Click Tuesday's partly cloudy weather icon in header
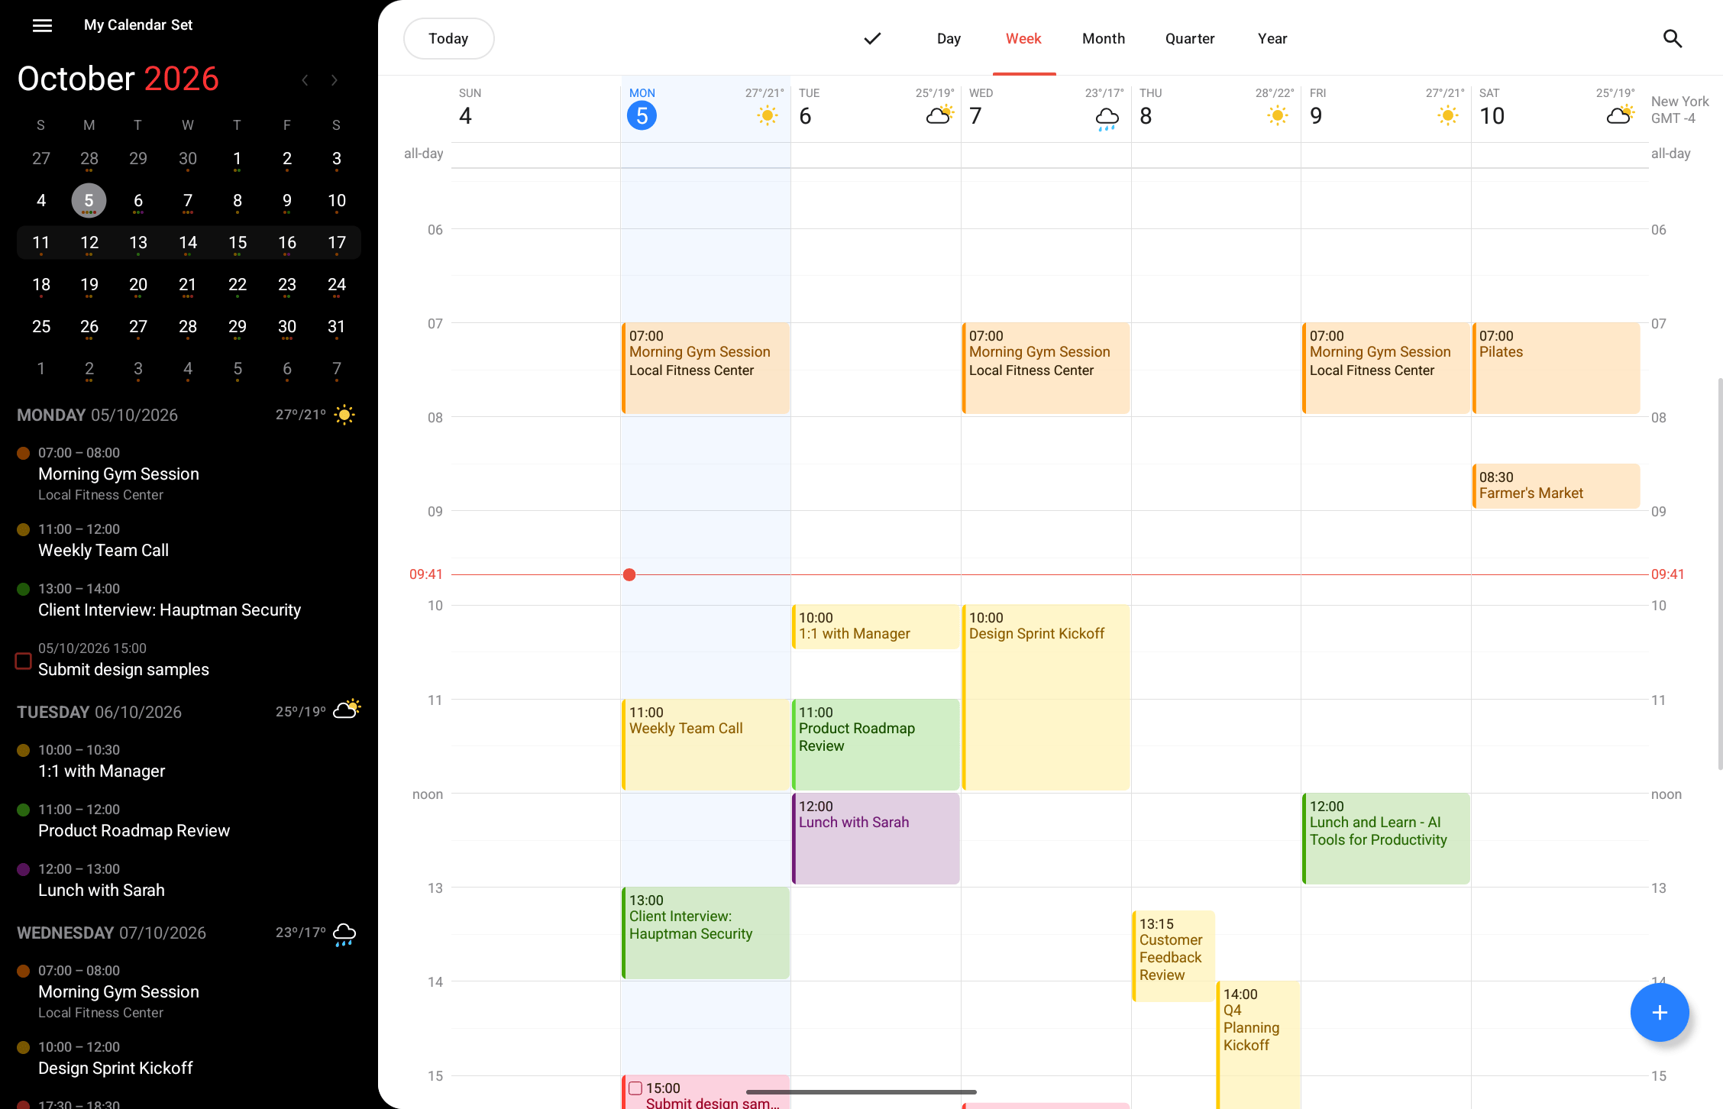The width and height of the screenshot is (1723, 1109). 939,116
